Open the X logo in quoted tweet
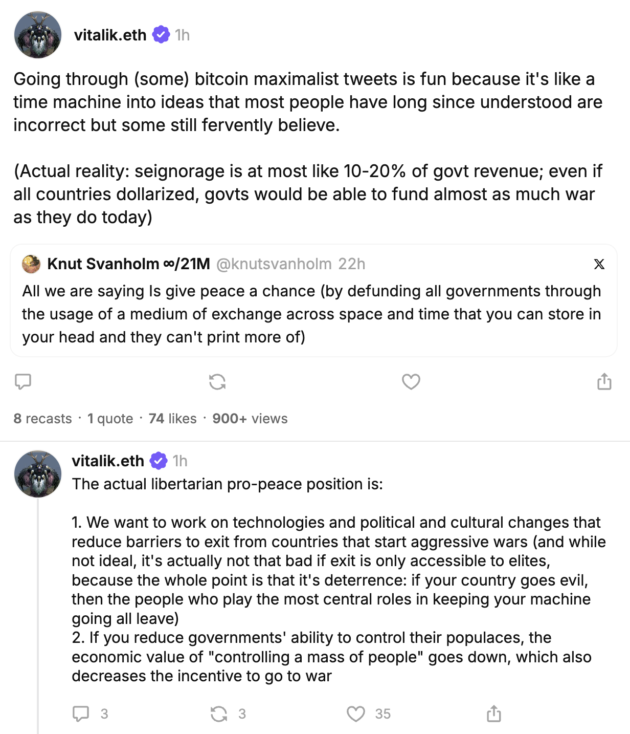 tap(599, 264)
